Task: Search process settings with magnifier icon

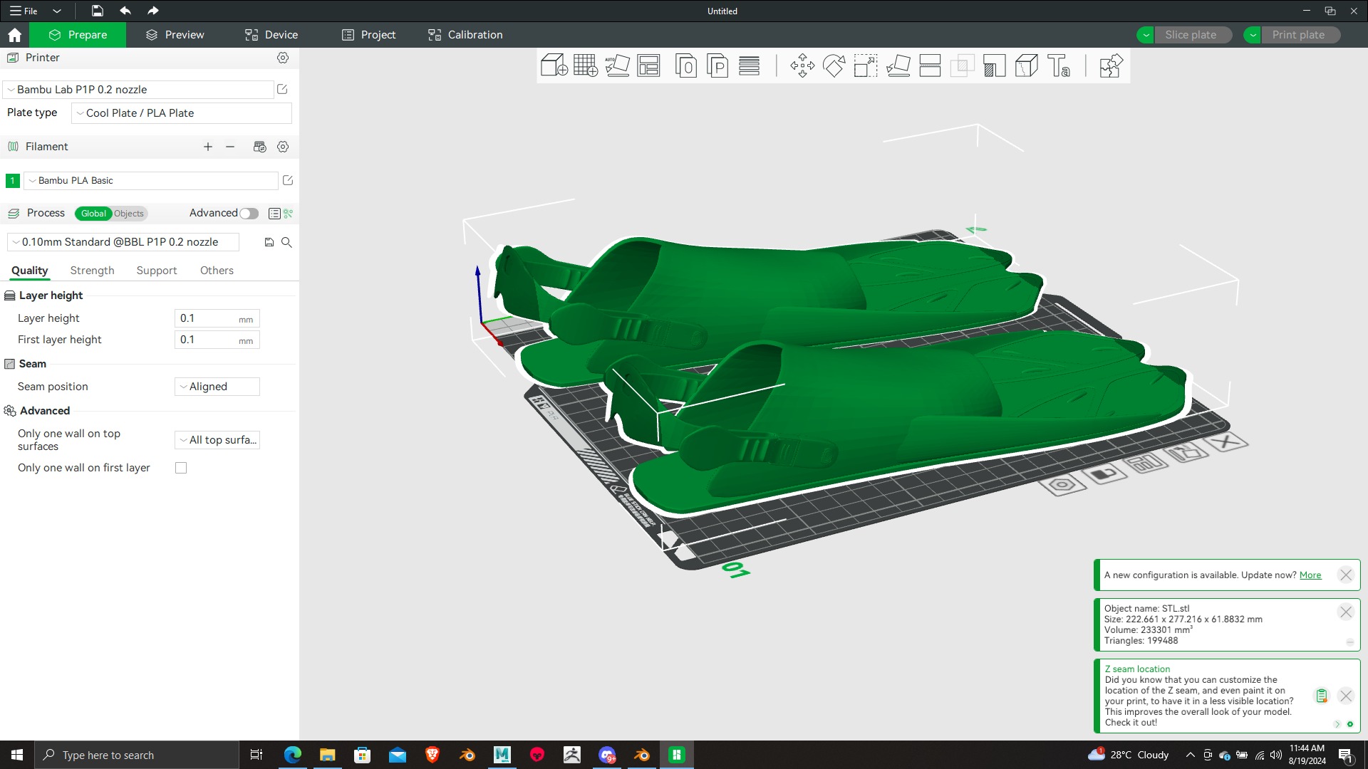Action: 286,242
